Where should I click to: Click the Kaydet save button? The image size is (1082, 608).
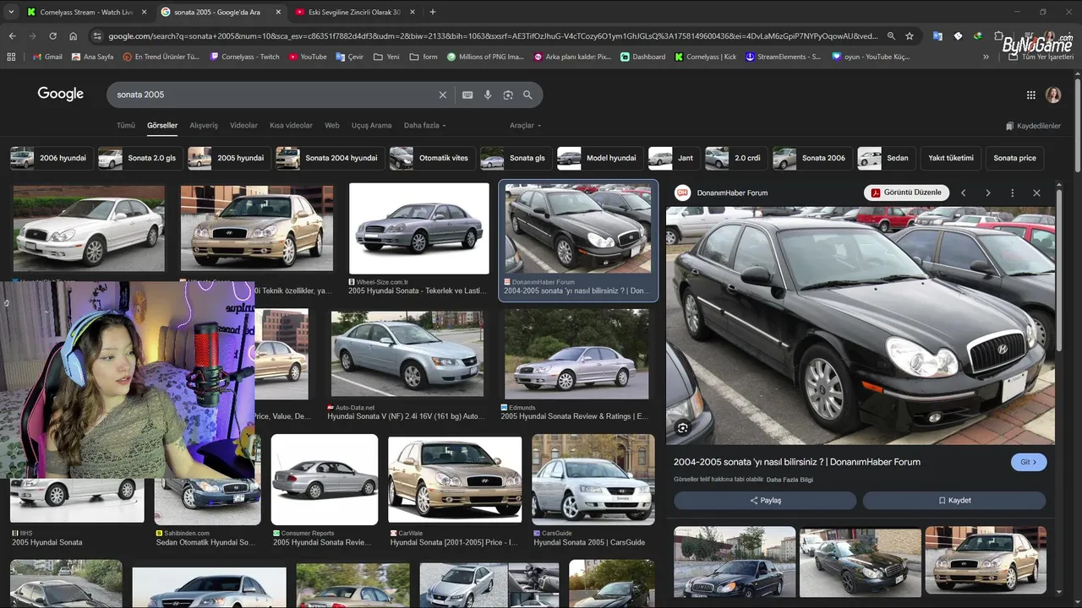pyautogui.click(x=954, y=500)
